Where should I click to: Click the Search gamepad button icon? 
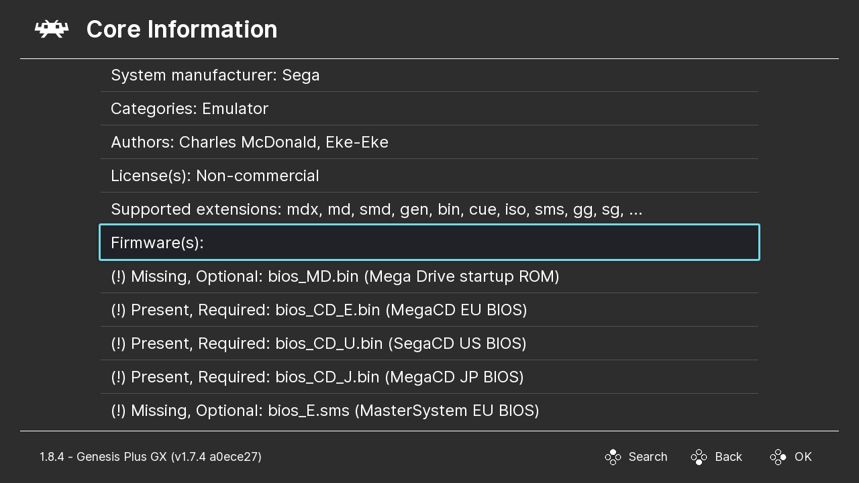pyautogui.click(x=613, y=457)
